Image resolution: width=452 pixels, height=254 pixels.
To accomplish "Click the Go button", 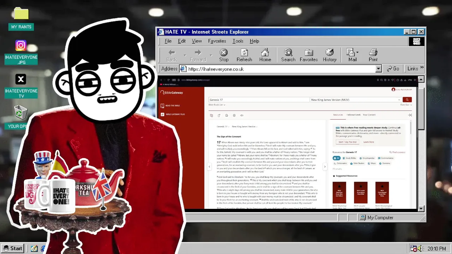I will point(393,69).
